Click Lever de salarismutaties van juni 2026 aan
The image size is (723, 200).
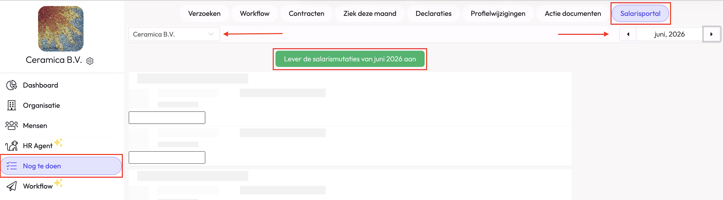(x=350, y=59)
